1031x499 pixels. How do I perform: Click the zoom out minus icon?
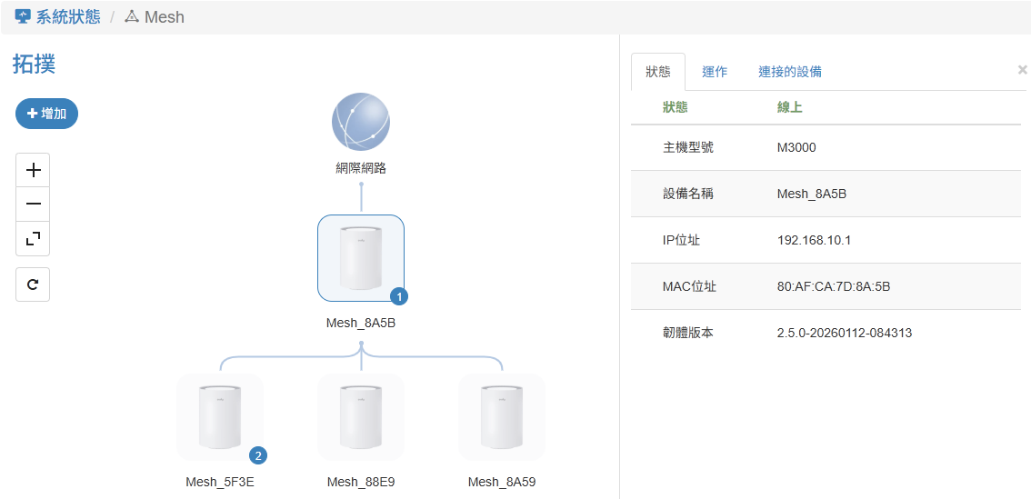(33, 205)
